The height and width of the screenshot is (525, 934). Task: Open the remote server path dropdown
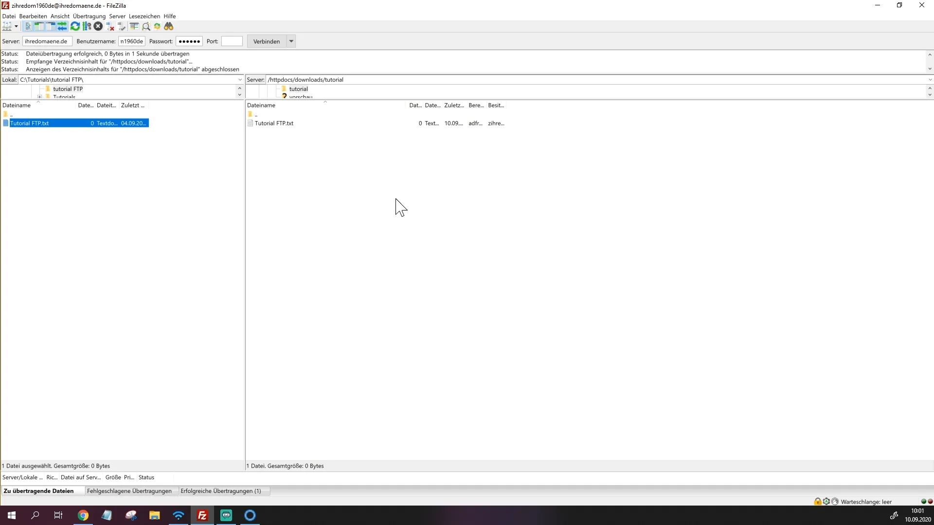point(930,80)
